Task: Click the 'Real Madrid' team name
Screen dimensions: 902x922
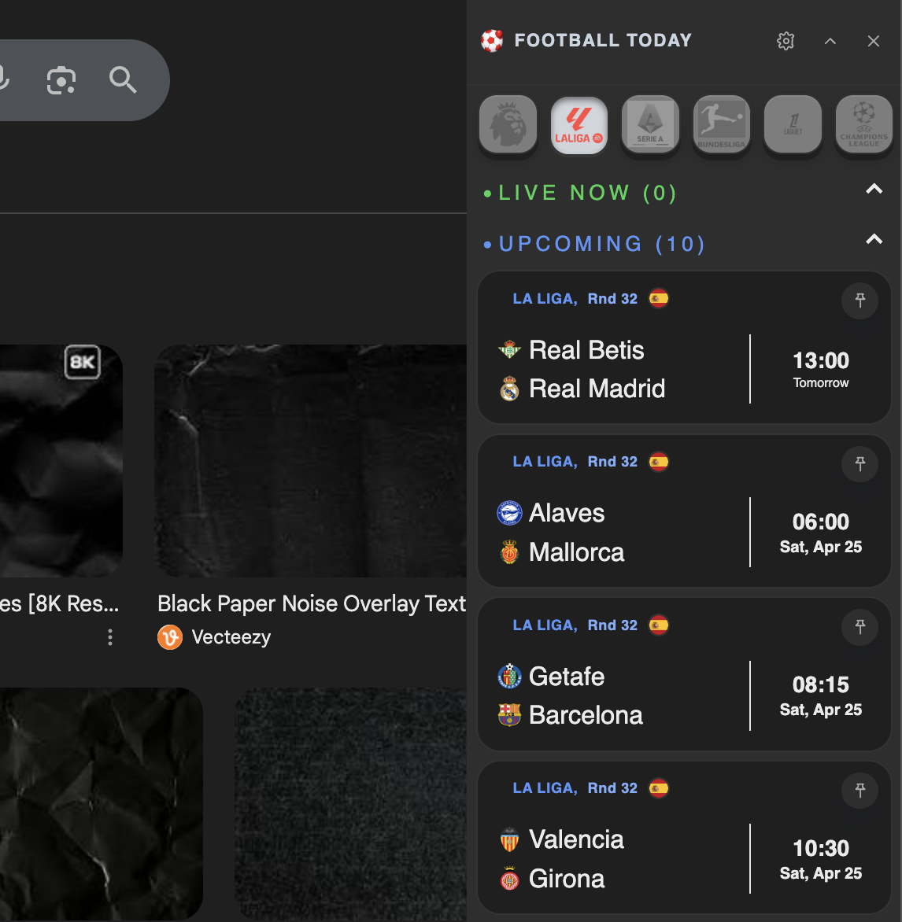Action: [597, 389]
